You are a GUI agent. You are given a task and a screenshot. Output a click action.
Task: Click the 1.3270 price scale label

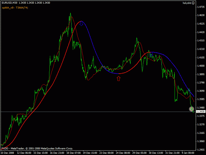(201, 125)
